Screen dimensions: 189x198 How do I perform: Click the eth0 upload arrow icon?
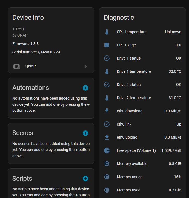click(x=107, y=137)
